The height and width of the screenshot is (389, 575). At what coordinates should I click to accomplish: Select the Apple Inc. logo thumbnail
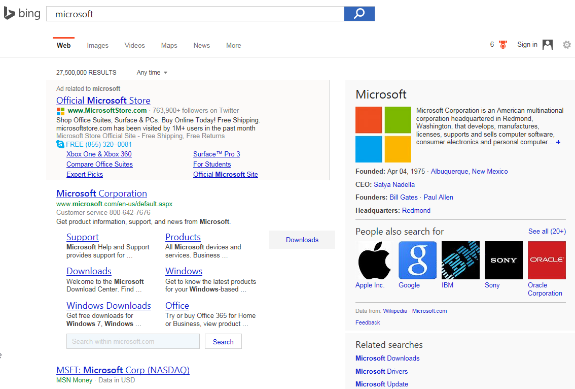tap(374, 260)
